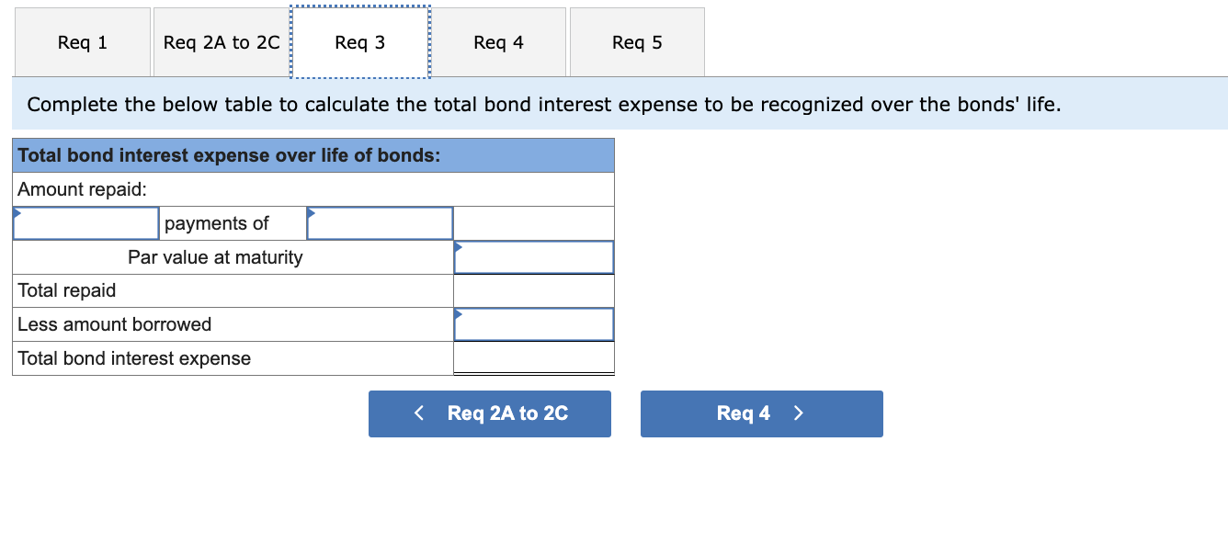Click the flag marker beside Par value at maturity

[458, 245]
